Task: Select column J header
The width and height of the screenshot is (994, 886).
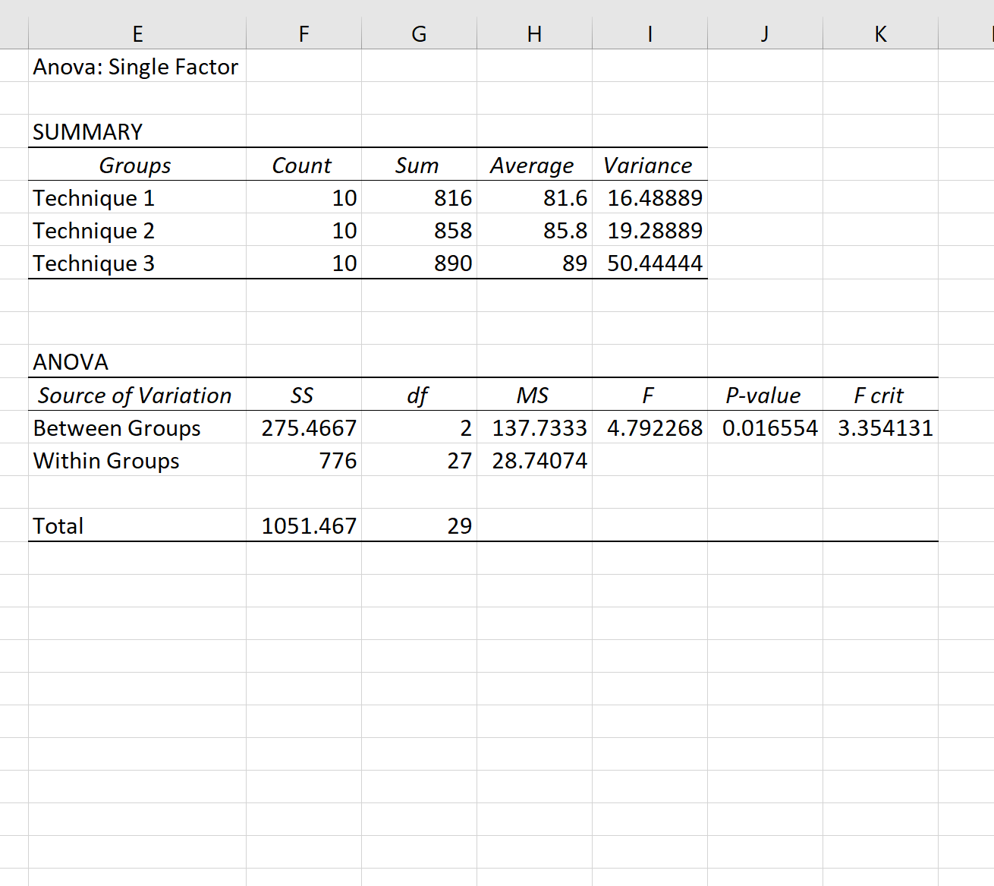Action: 765,33
